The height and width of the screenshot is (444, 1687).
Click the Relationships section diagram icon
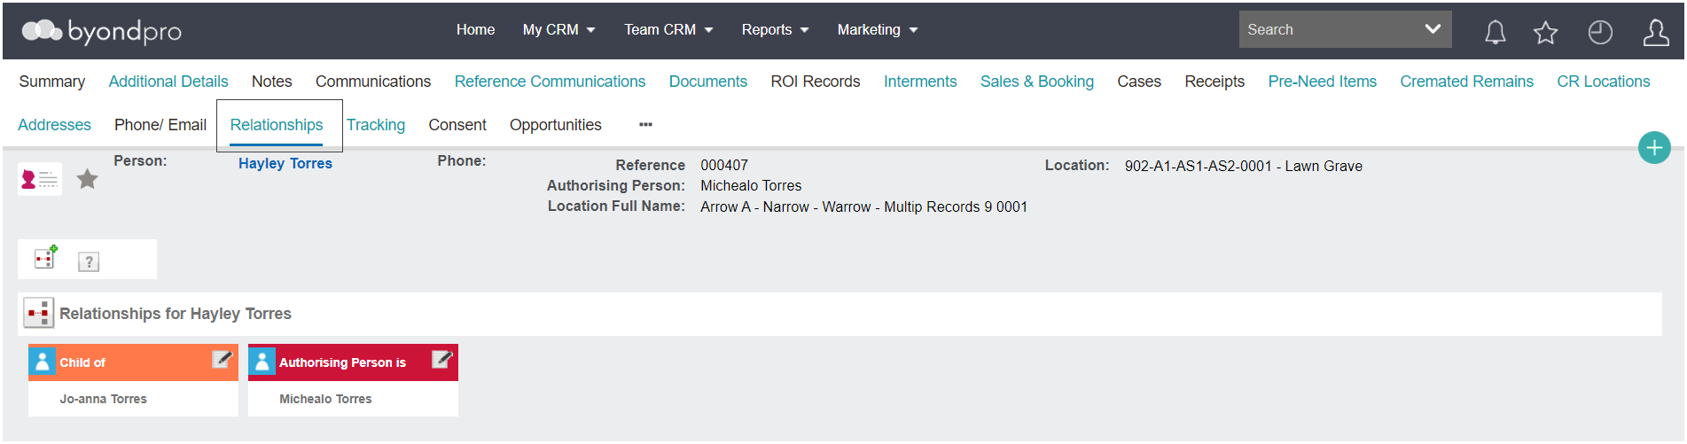click(38, 313)
